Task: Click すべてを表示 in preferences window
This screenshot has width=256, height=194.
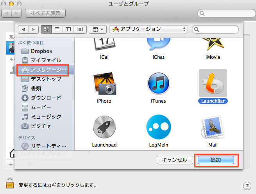Action: [x=45, y=13]
